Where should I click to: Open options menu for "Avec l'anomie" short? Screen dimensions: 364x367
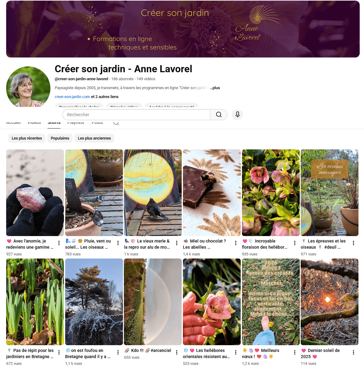click(x=59, y=243)
